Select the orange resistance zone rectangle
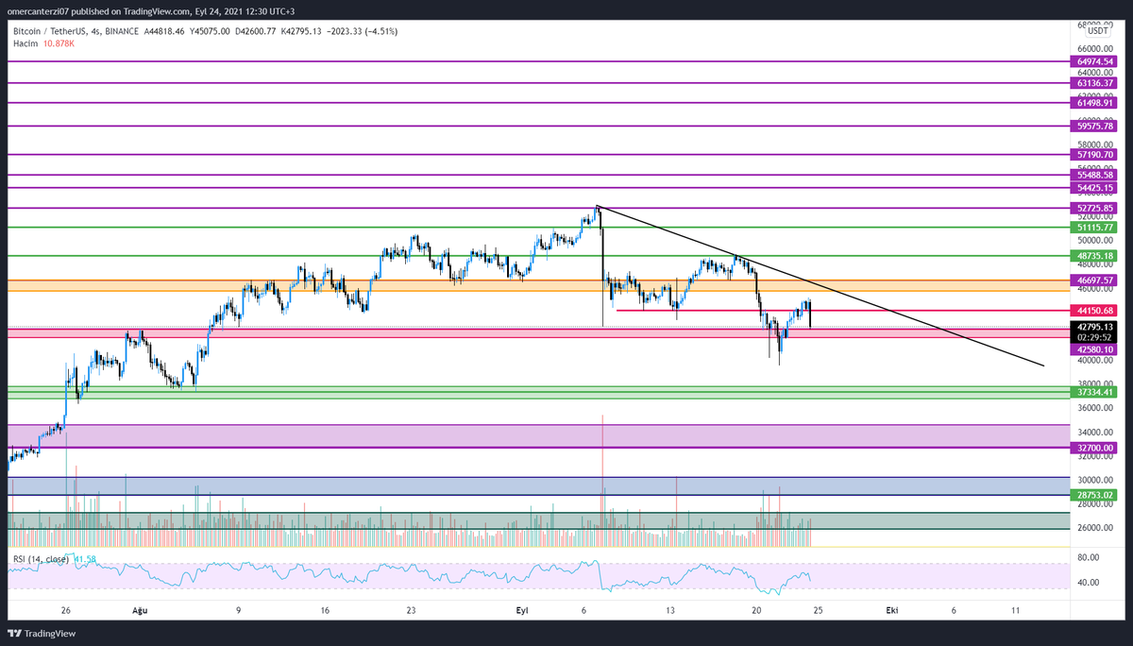This screenshot has width=1133, height=646. (539, 284)
